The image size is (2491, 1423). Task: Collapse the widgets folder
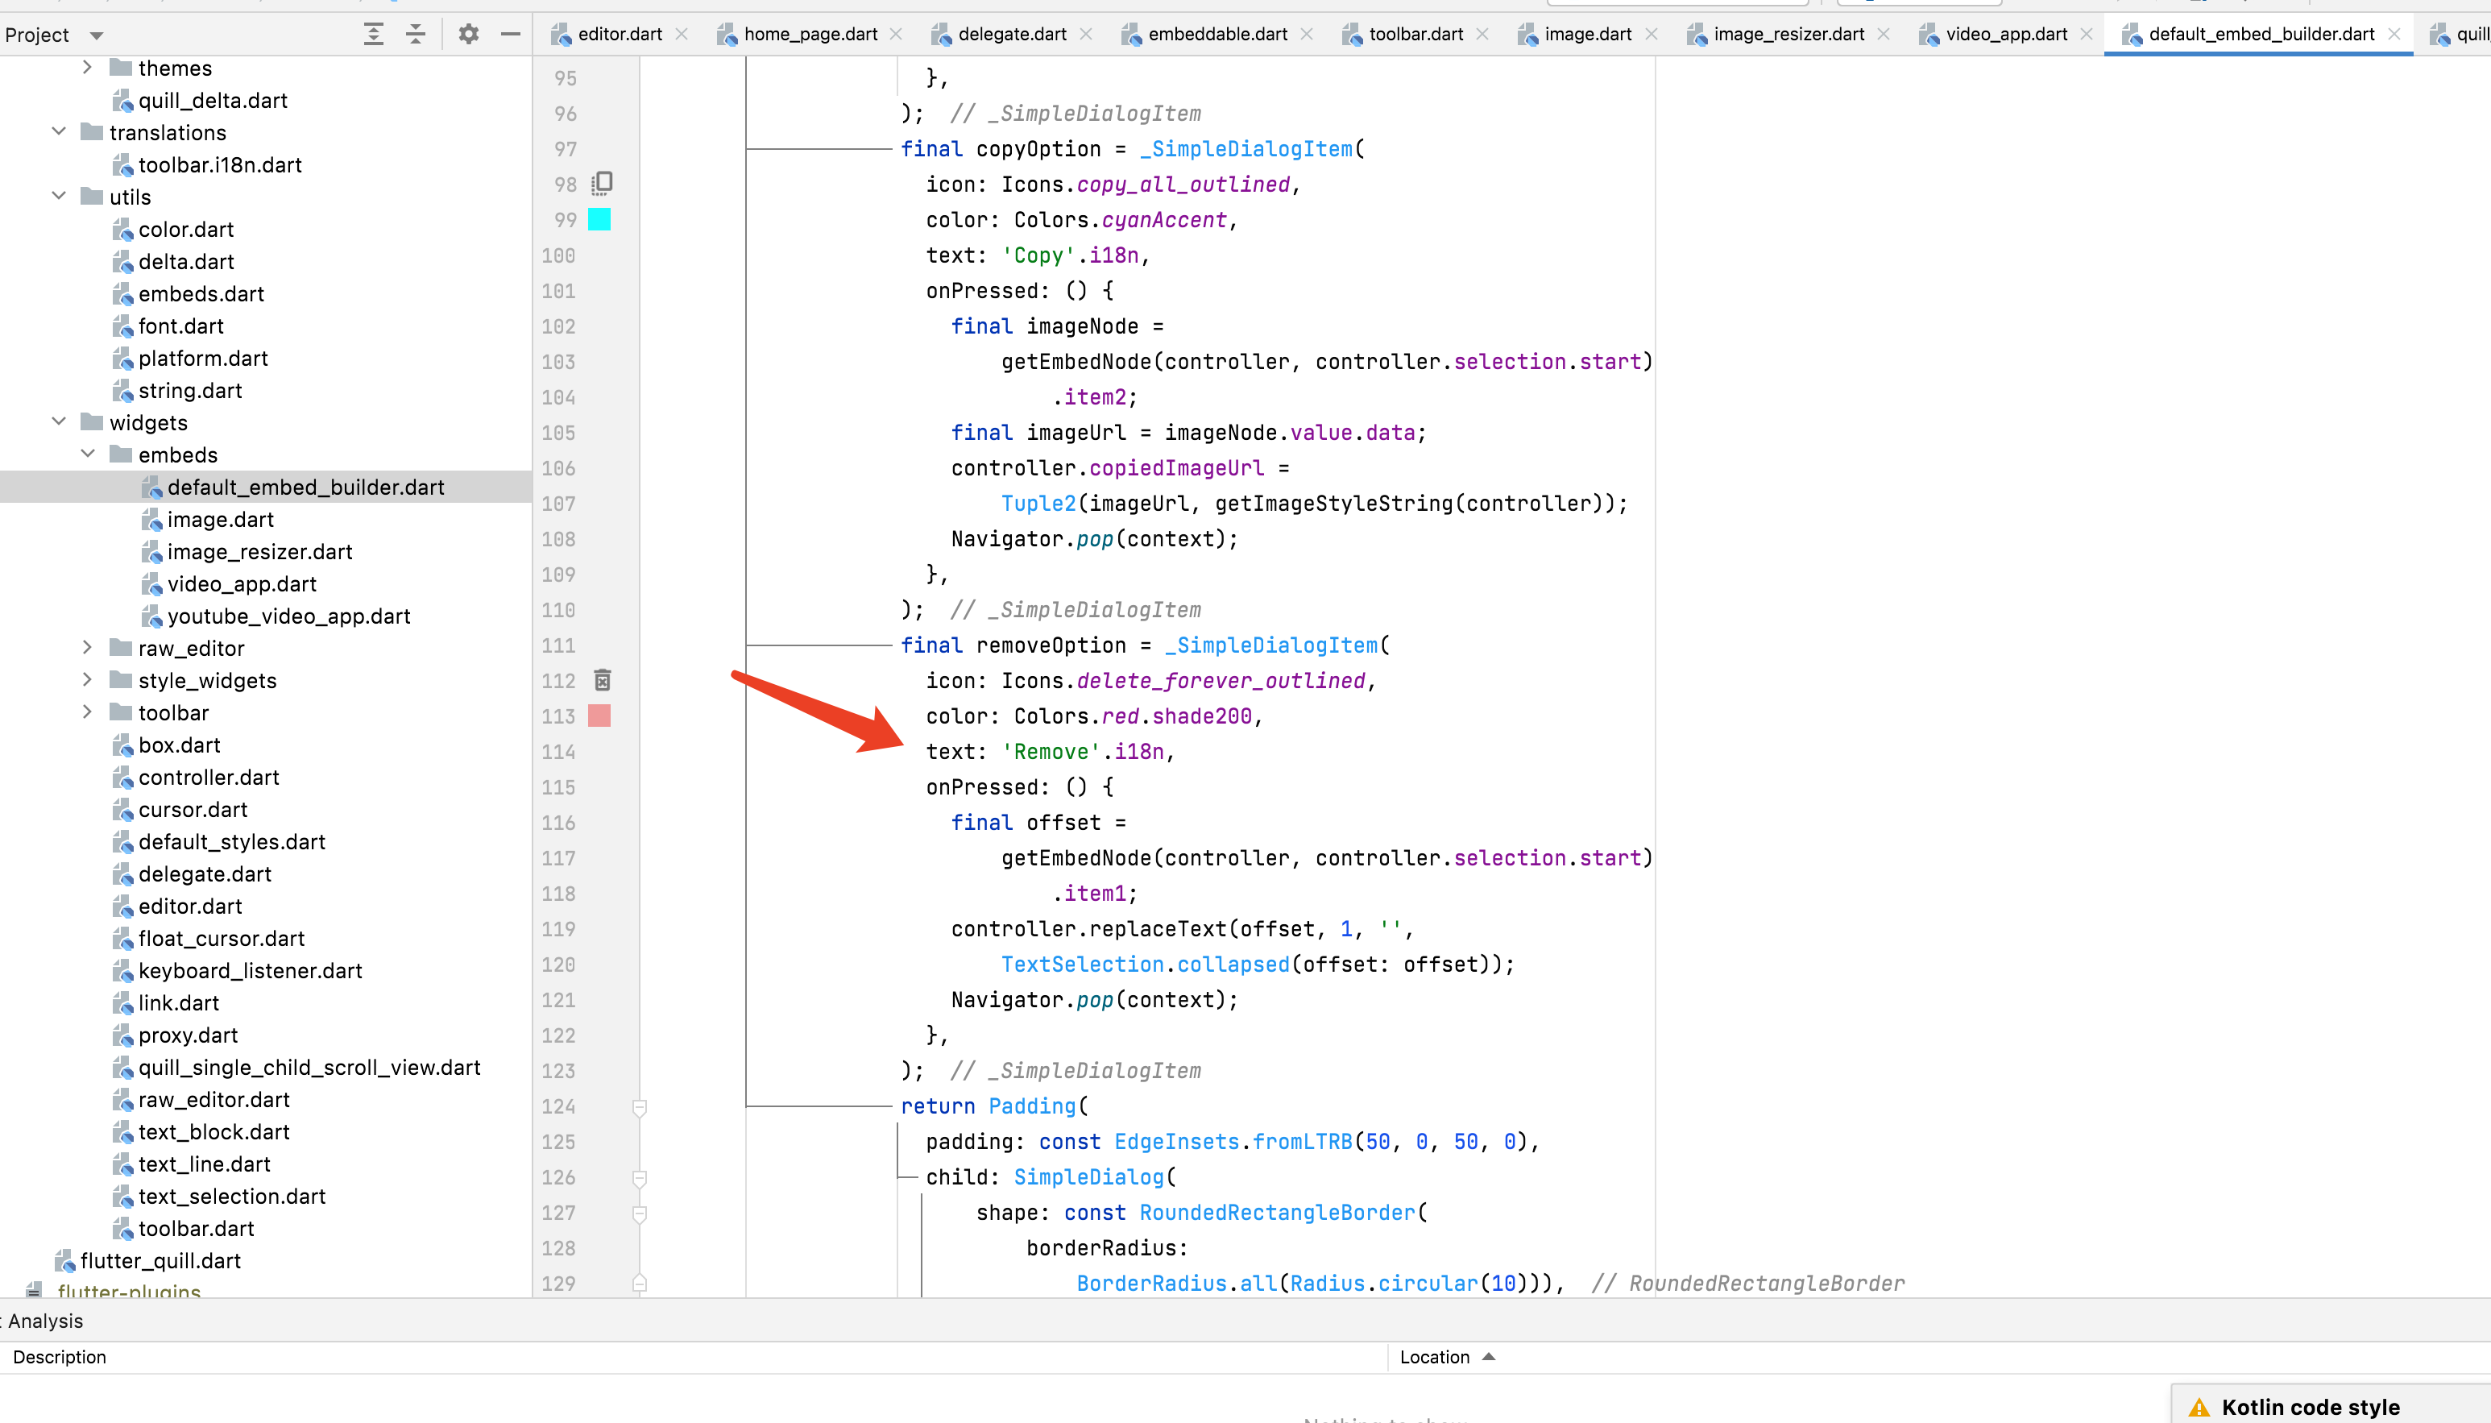59,422
